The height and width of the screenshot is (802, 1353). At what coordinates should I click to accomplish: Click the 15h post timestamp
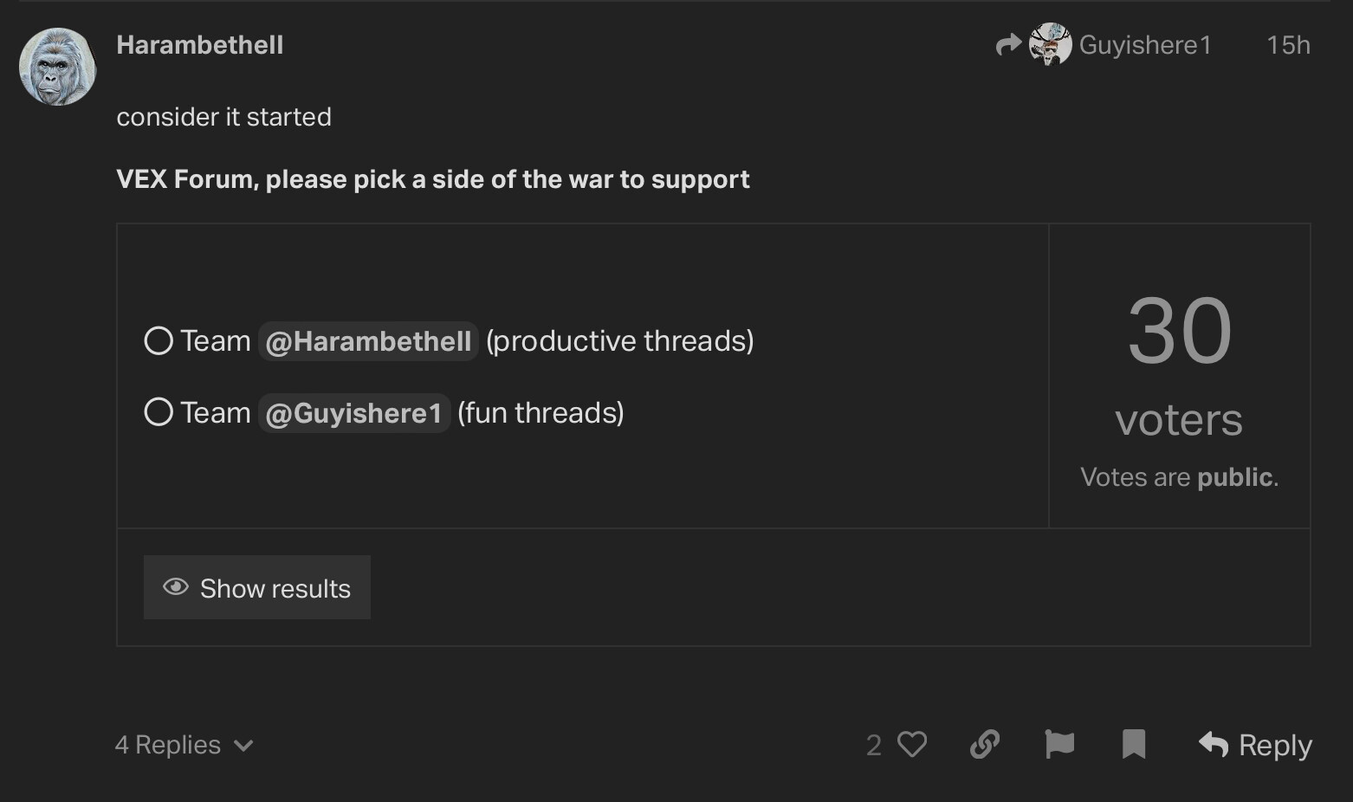[x=1288, y=45]
